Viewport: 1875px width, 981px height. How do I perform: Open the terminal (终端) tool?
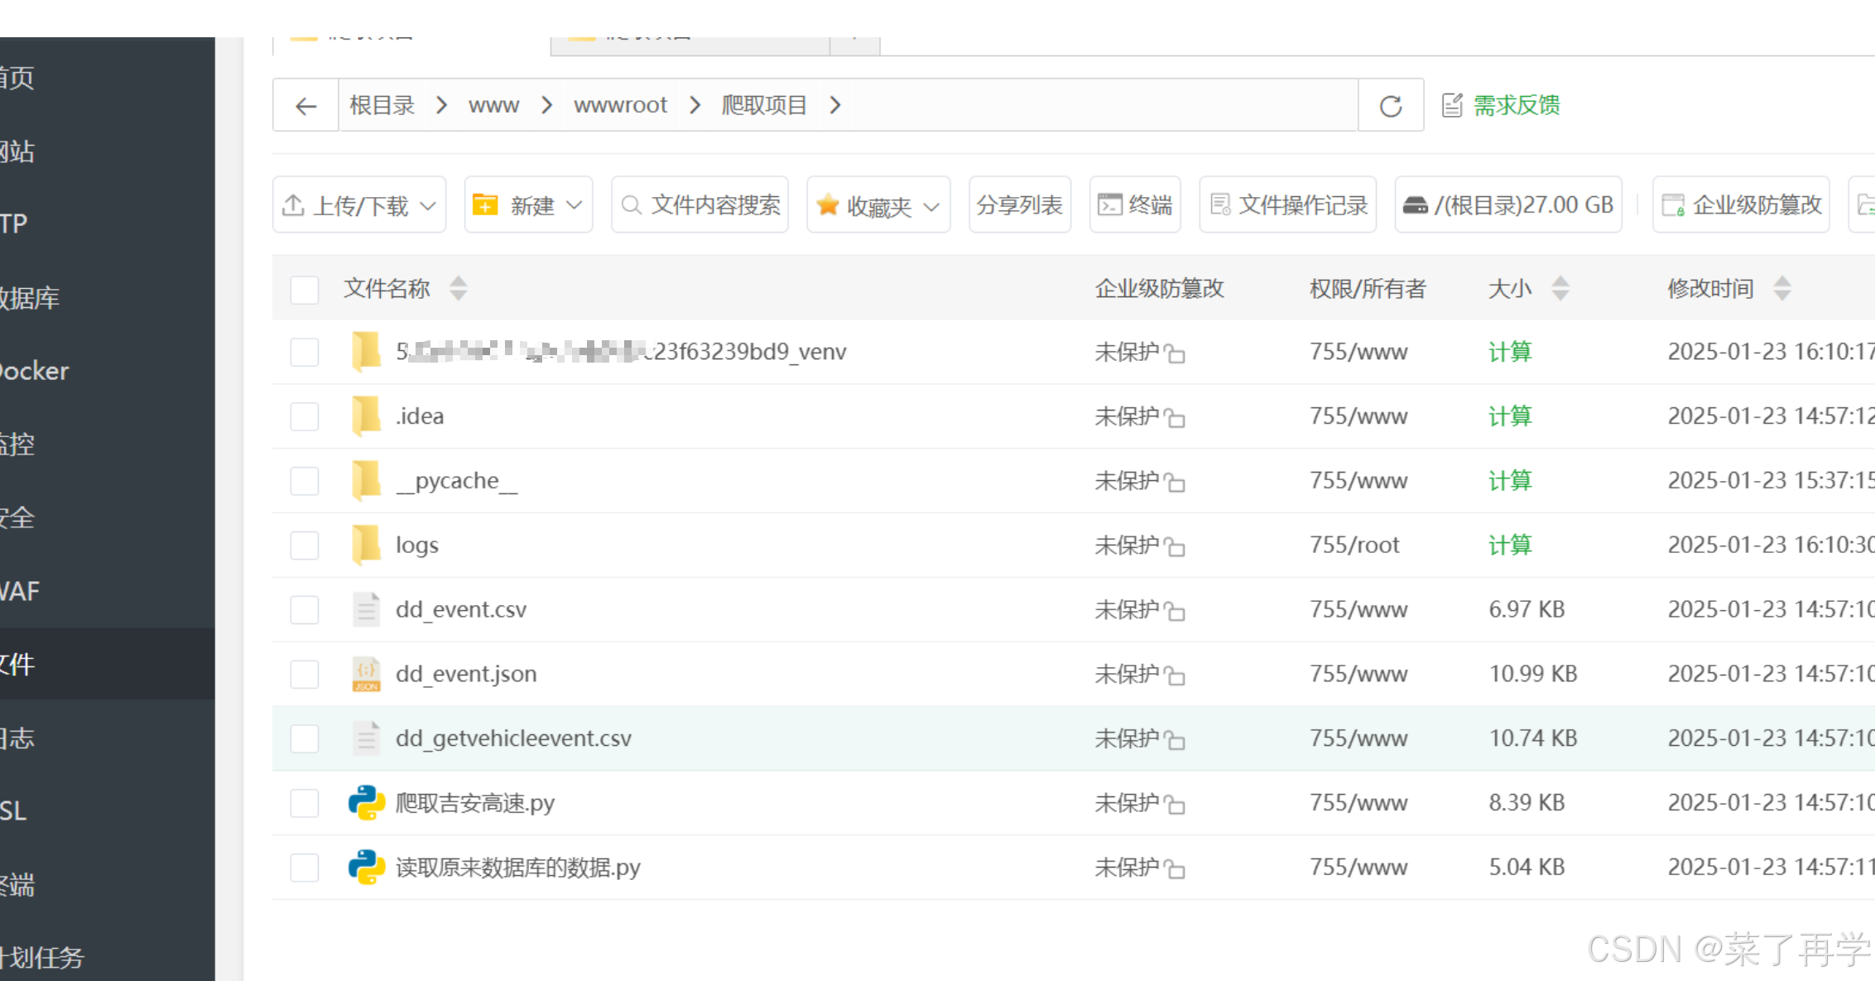(1135, 204)
